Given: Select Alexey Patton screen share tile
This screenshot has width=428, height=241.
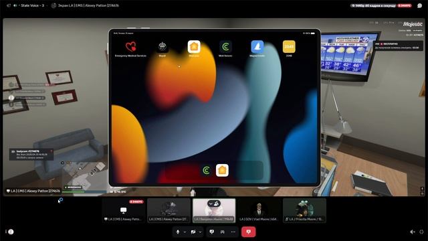Looking at the screenshot, I should point(124,210).
